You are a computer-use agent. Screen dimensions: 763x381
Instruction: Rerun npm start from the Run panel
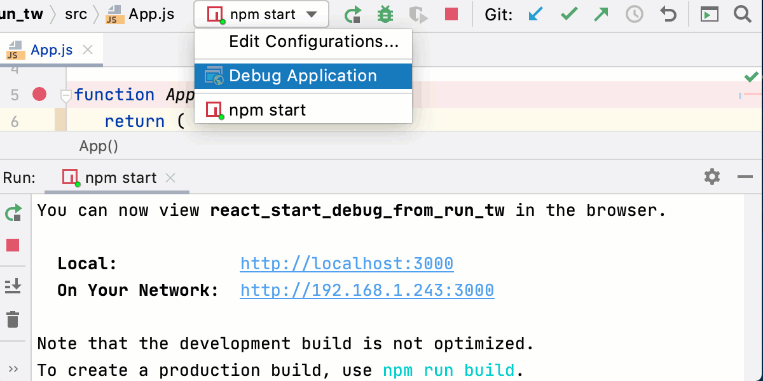click(x=13, y=214)
